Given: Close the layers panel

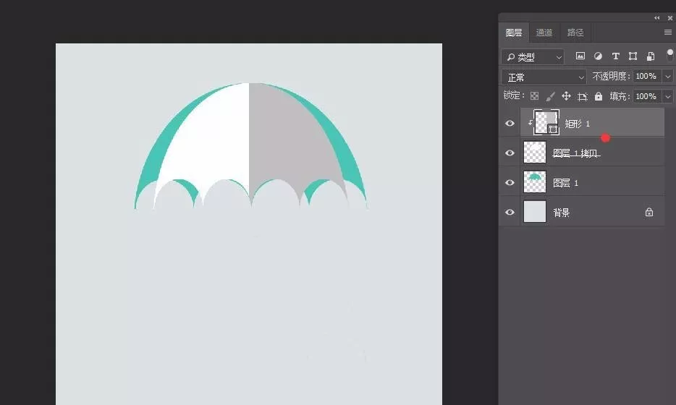Looking at the screenshot, I should pyautogui.click(x=670, y=17).
